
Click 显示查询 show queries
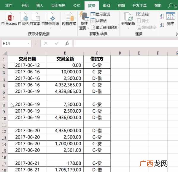pos(100,14)
